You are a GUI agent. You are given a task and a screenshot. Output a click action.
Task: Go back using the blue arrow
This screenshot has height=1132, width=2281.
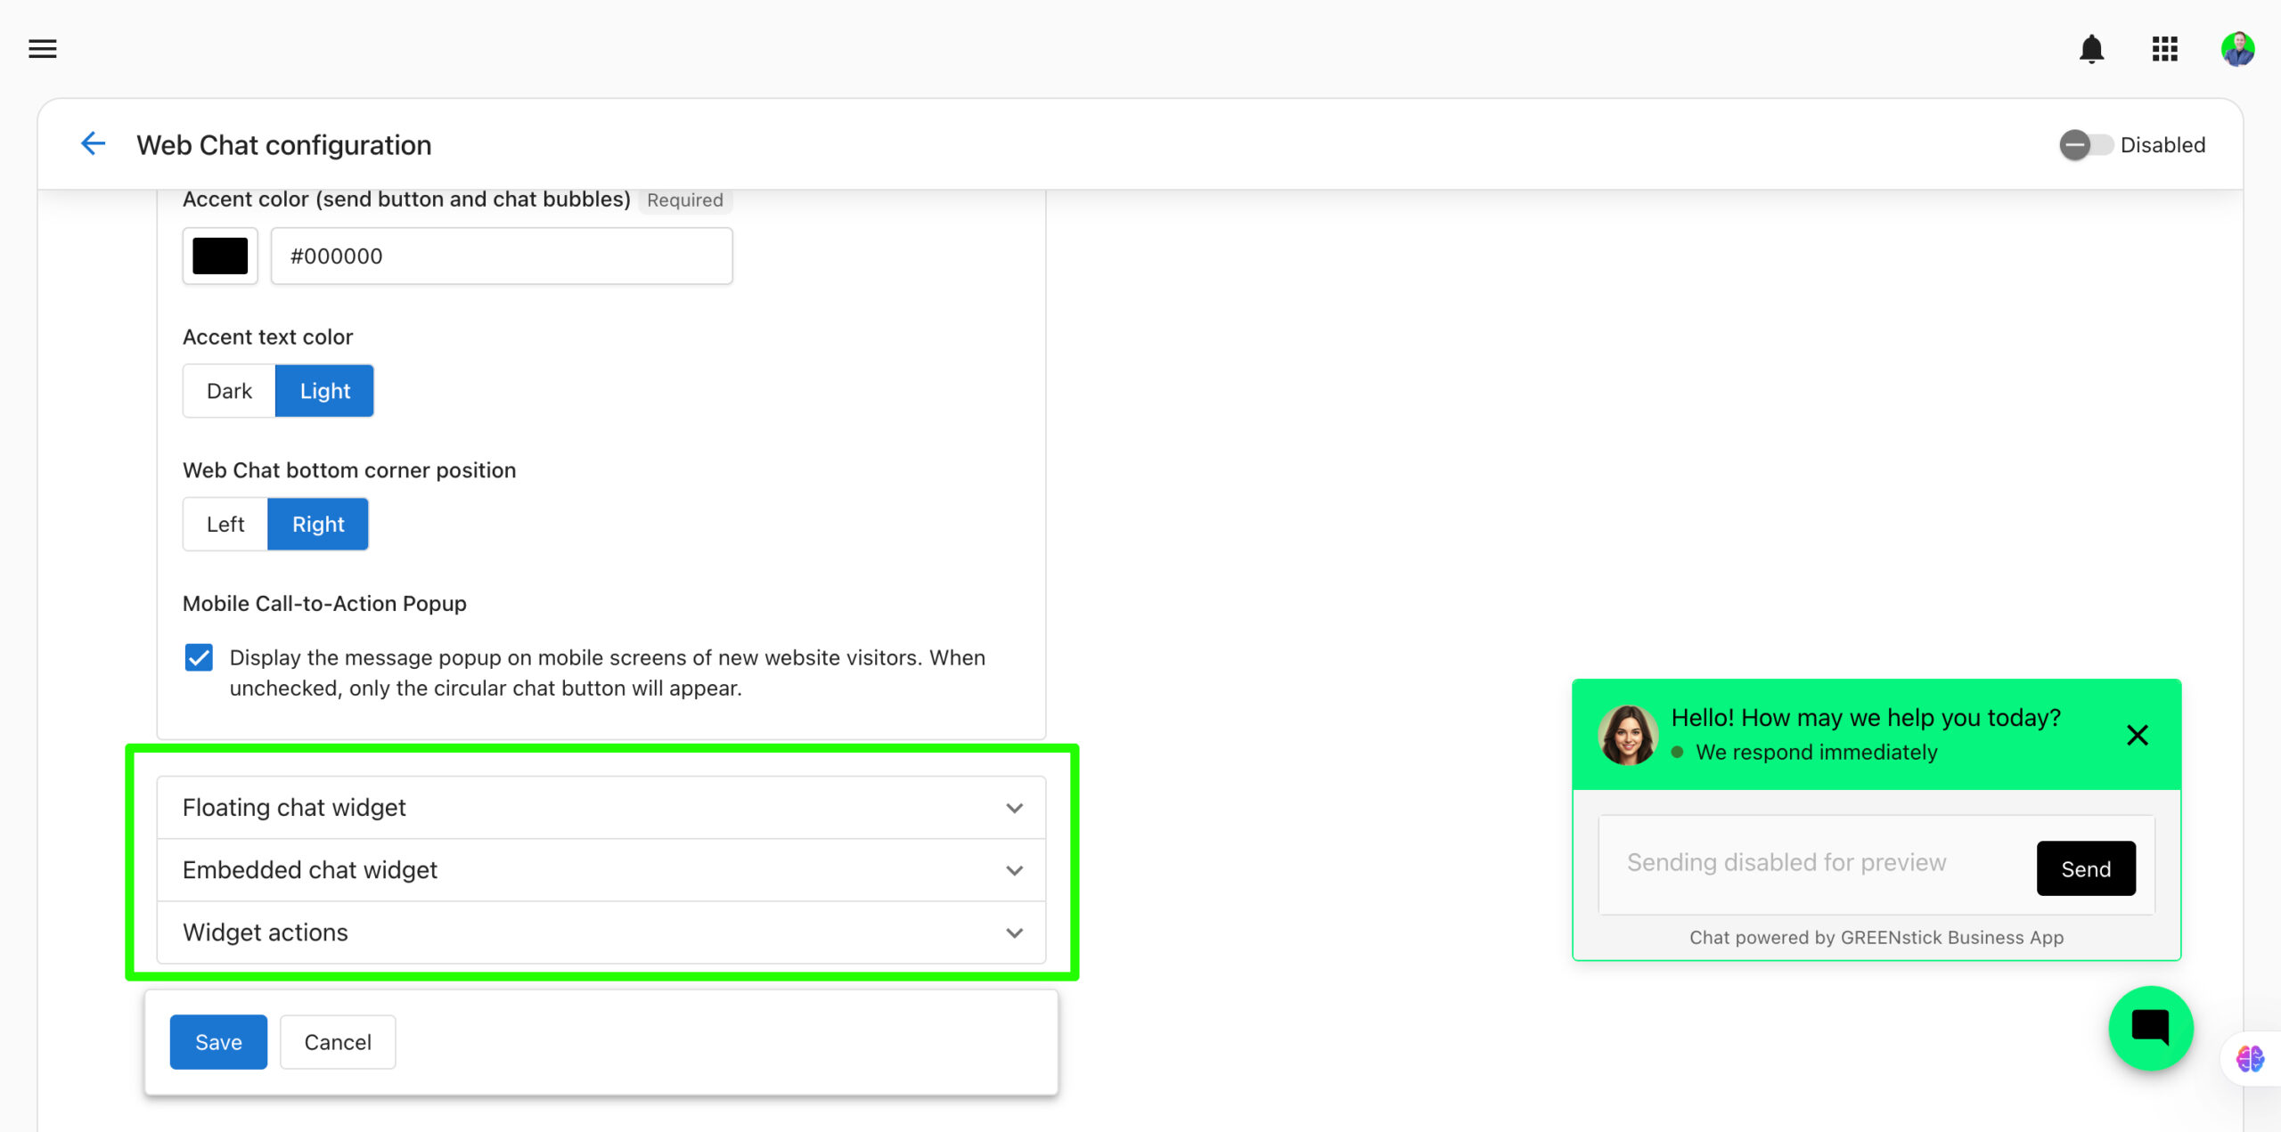[x=93, y=143]
